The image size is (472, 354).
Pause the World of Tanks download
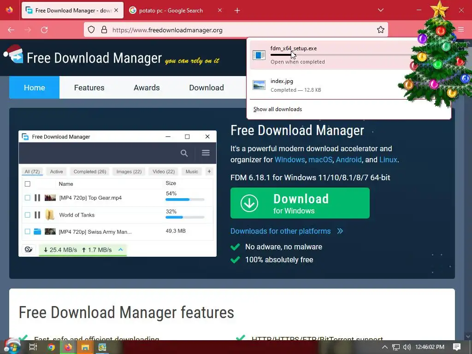click(37, 215)
